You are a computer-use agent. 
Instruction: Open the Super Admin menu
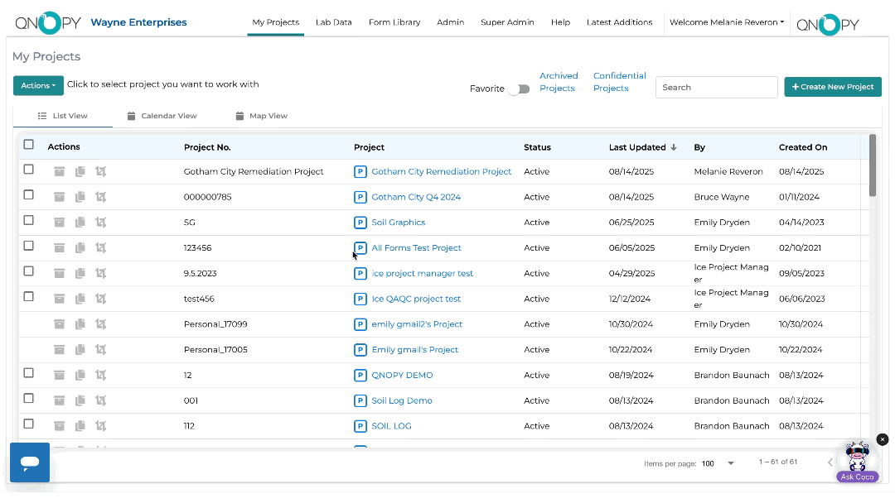507,22
